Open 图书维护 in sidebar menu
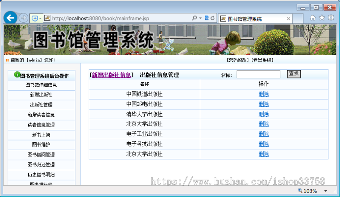This screenshot has width=340, height=197. point(41,145)
